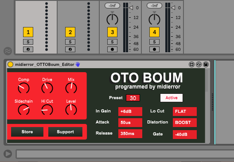234x162 pixels.
Task: Adjust the Comp knob
Action: [x=23, y=88]
